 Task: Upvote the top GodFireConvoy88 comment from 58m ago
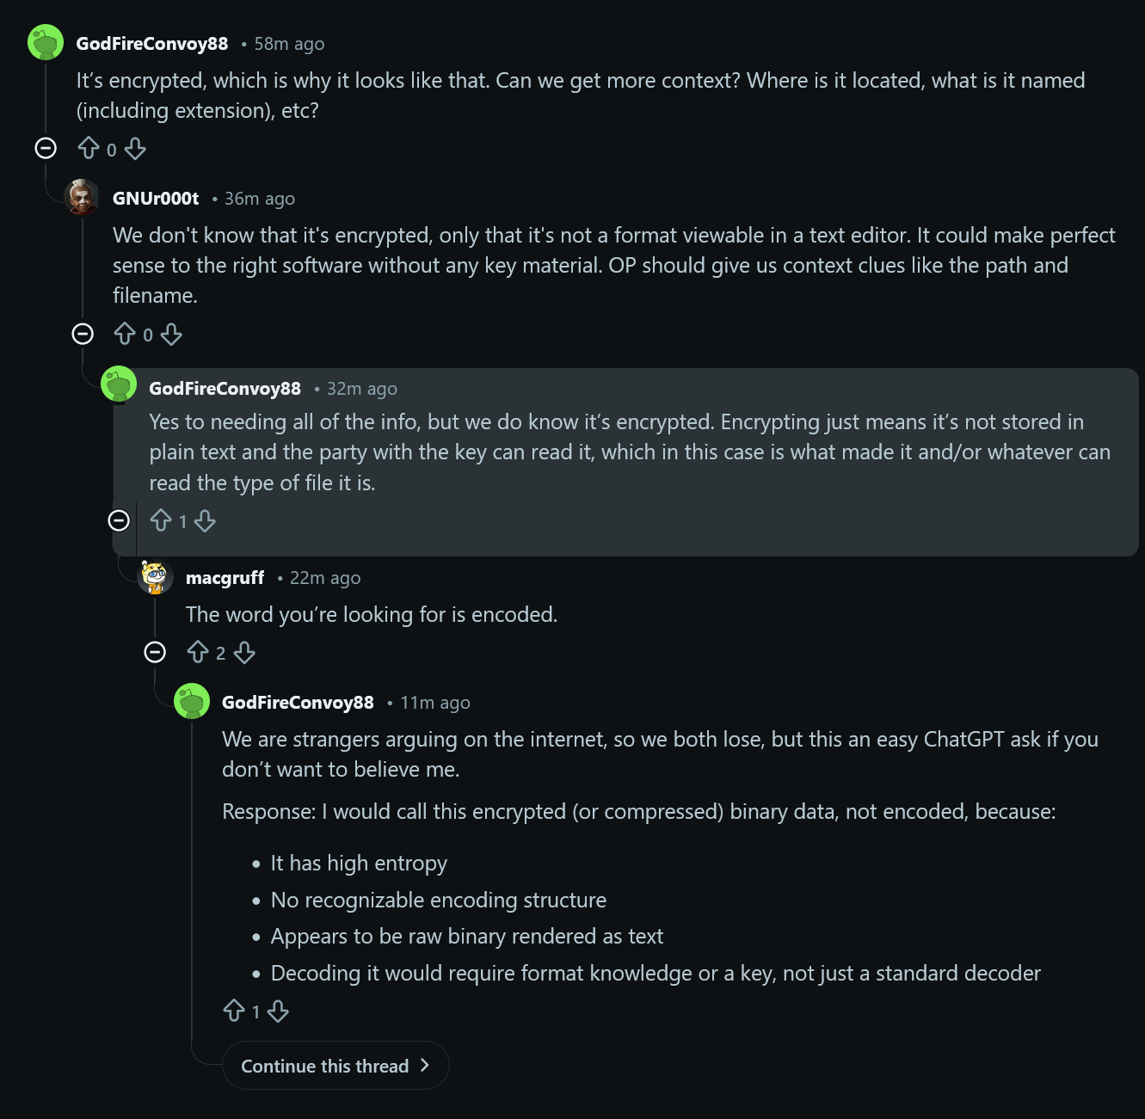[89, 149]
